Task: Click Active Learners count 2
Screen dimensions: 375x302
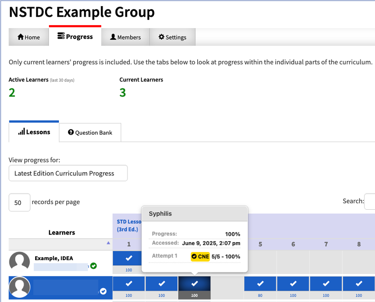Action: [12, 93]
